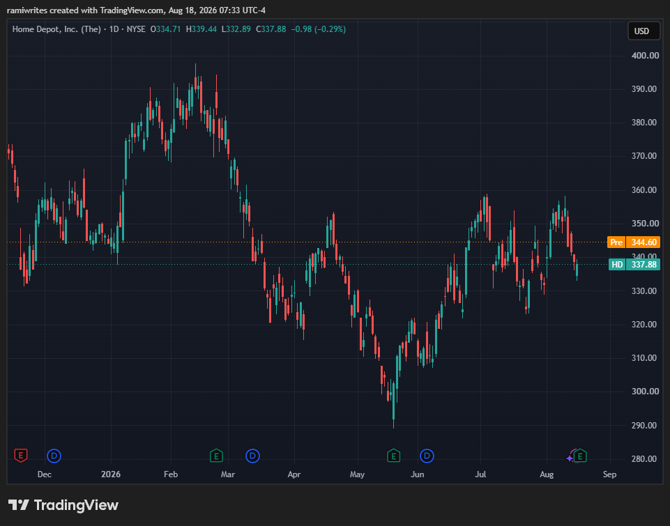
Task: Click the D dividend marker between Mar and Apr
Action: 252,456
